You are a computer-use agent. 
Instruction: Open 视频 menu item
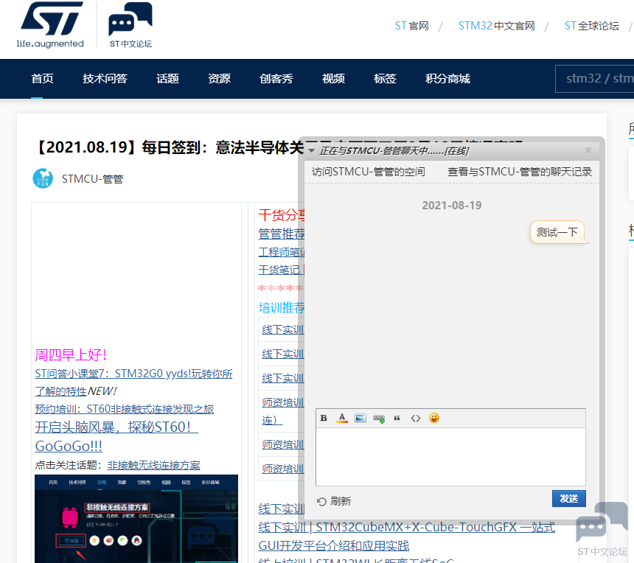(333, 78)
